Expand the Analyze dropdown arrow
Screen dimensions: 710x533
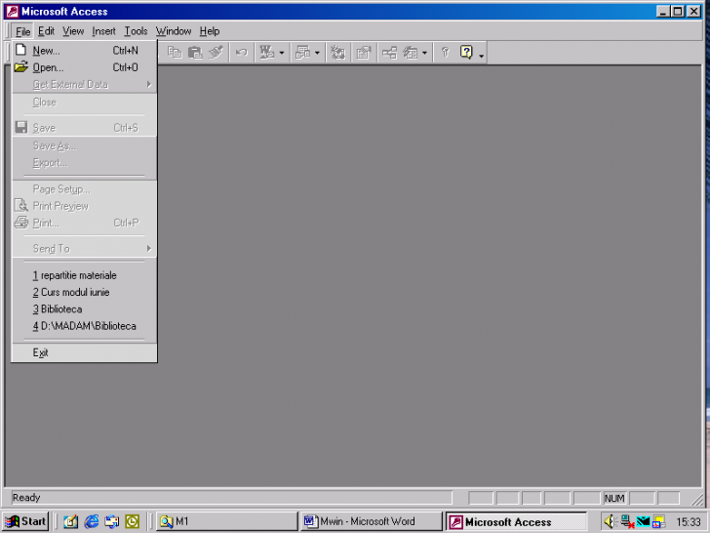(317, 53)
